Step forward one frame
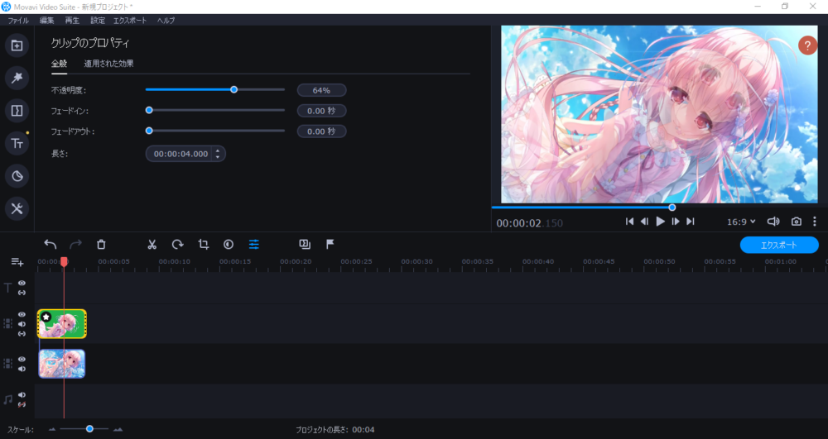 (x=676, y=222)
